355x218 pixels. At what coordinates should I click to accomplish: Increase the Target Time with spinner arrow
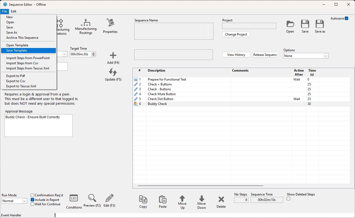(94, 53)
